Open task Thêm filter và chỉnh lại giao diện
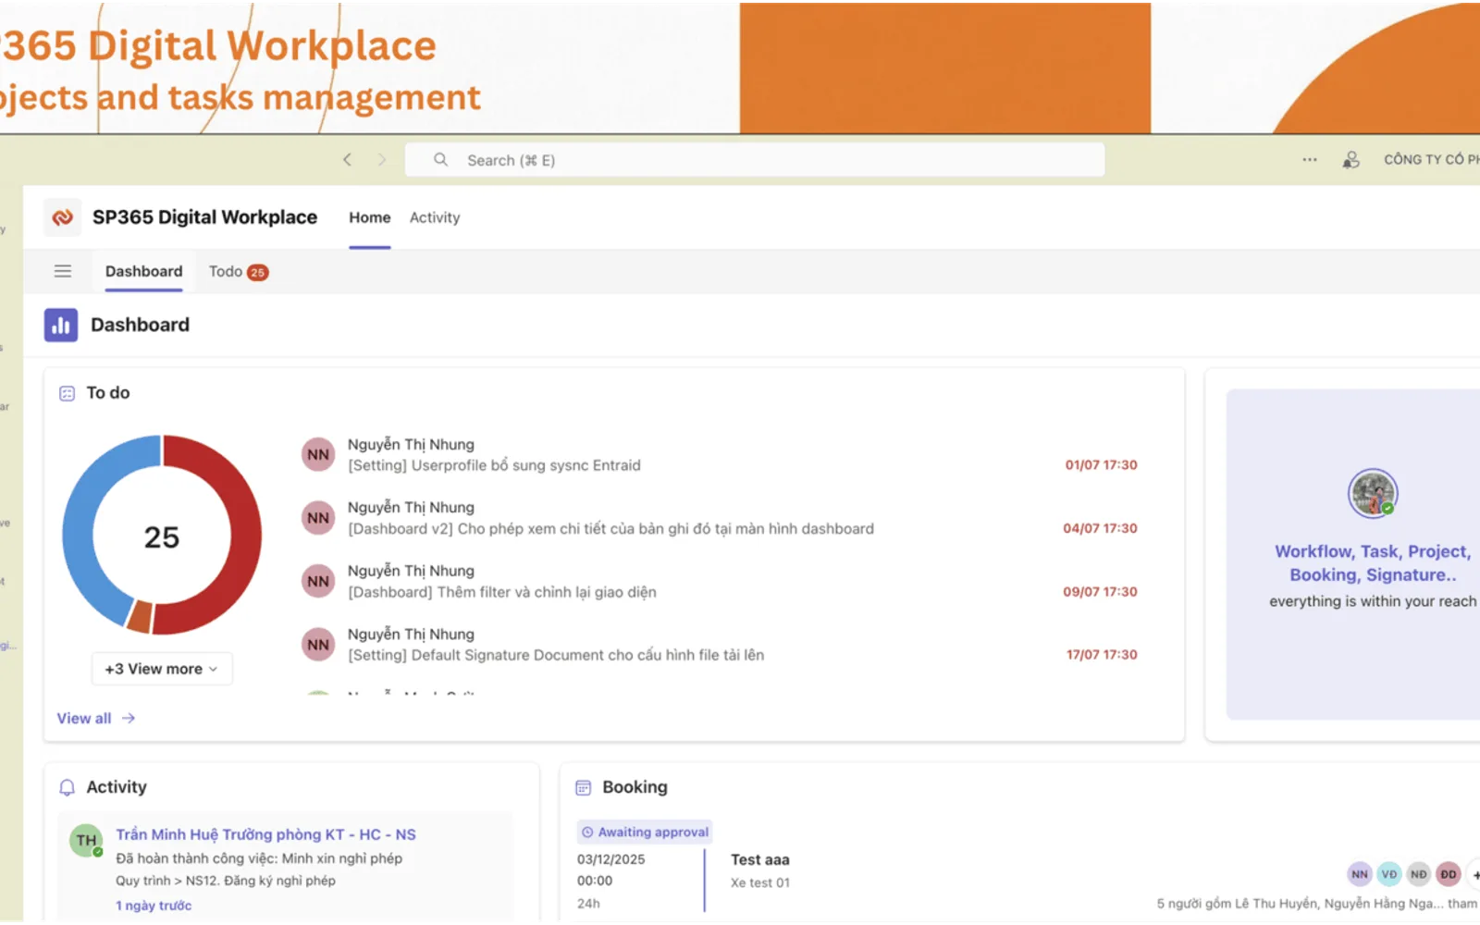 tap(502, 592)
